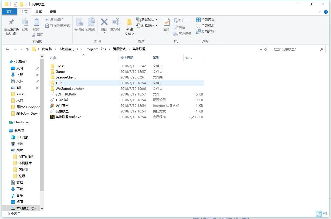Viewport: 331px width, 219px height.
Task: Click the refresh icon beside address bar
Action: pyautogui.click(x=266, y=49)
